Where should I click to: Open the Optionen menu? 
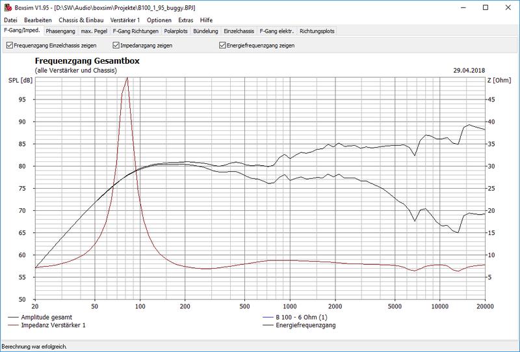point(159,20)
